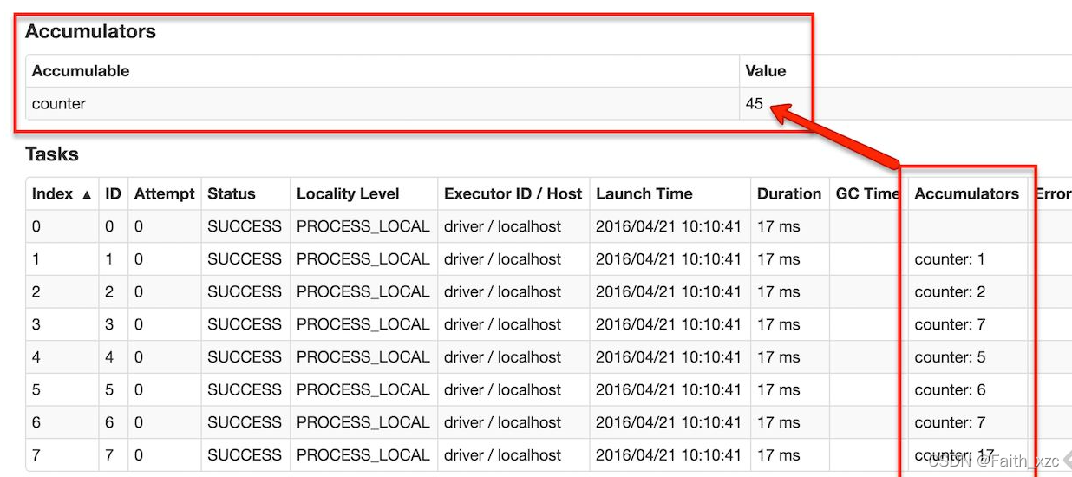
Task: Click the accumulator value 45
Action: [x=754, y=104]
